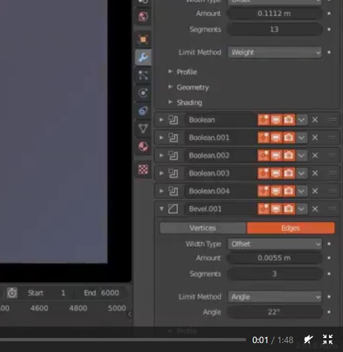Image resolution: width=343 pixels, height=352 pixels.
Task: Expand the Boolean.004 modifier panel
Action: pyautogui.click(x=161, y=191)
